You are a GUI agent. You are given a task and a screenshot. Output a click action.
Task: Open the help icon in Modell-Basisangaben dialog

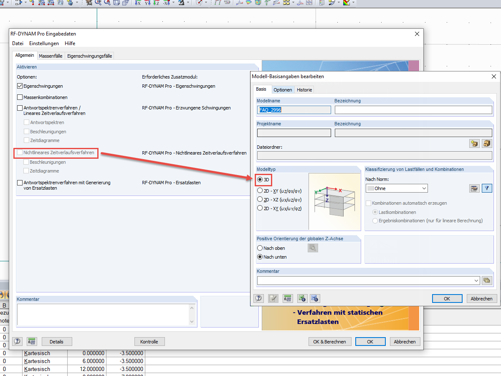pyautogui.click(x=258, y=298)
